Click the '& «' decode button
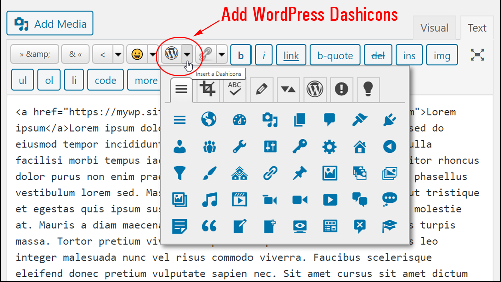This screenshot has height=282, width=501. click(x=76, y=54)
